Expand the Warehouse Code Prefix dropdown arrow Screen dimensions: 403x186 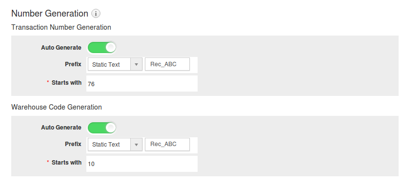136,144
